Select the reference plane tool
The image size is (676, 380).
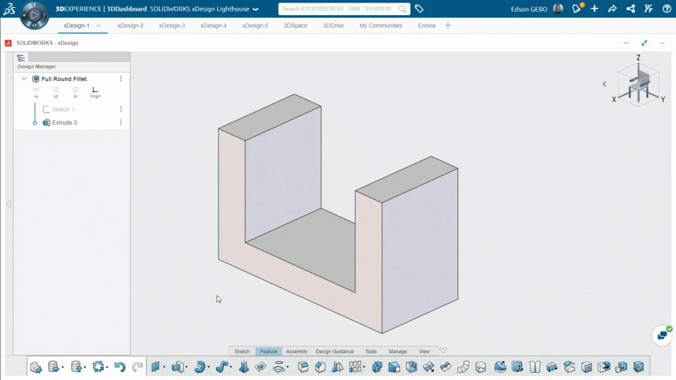coord(156,367)
